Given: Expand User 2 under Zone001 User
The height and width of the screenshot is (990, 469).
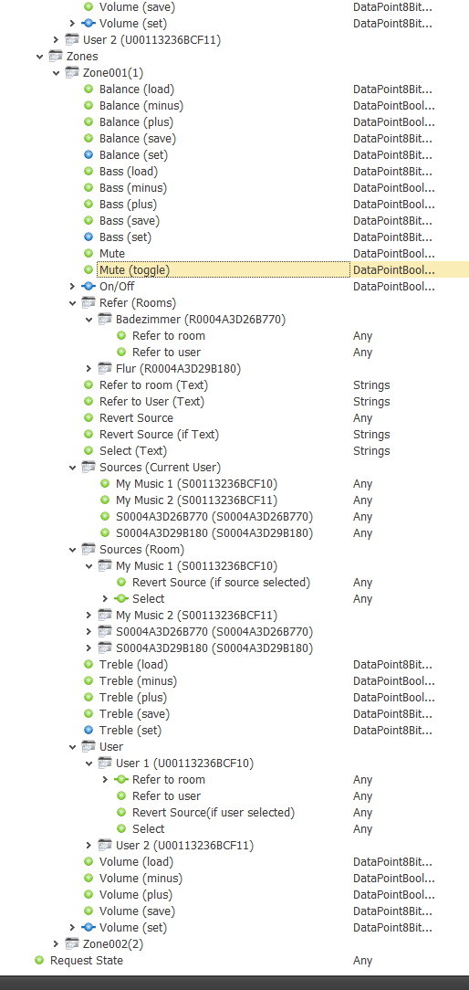Looking at the screenshot, I should [89, 845].
